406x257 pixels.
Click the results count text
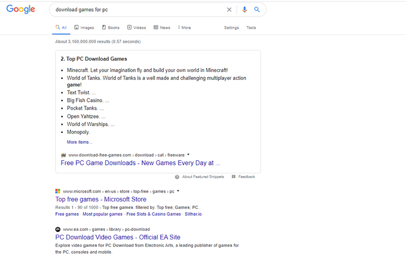[98, 42]
